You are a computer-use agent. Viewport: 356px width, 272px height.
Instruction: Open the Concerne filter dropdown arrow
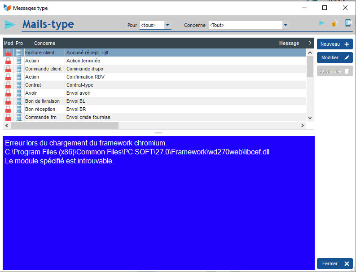286,26
